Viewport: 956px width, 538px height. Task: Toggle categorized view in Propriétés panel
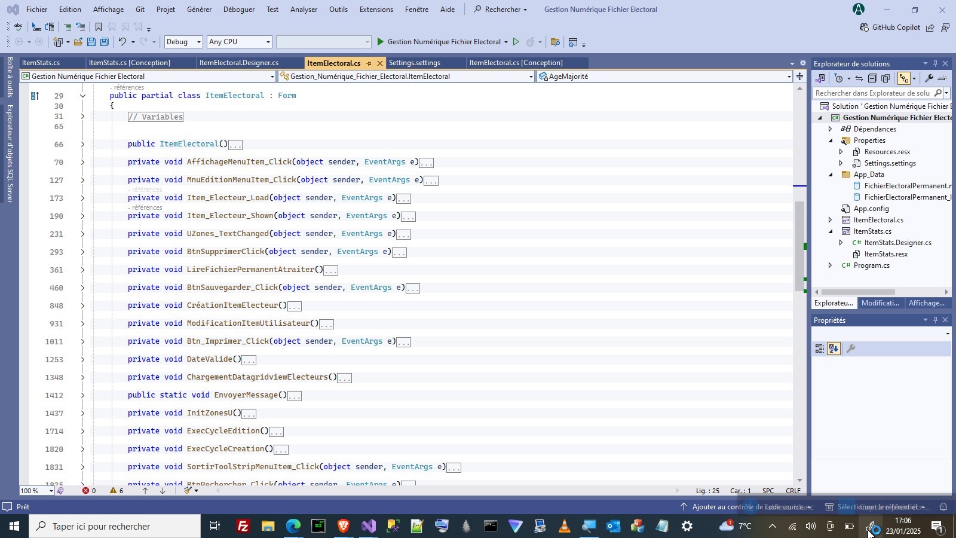pyautogui.click(x=820, y=349)
